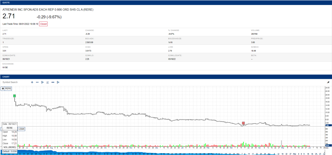Click the QUOTE panel header

[x=166, y=2]
